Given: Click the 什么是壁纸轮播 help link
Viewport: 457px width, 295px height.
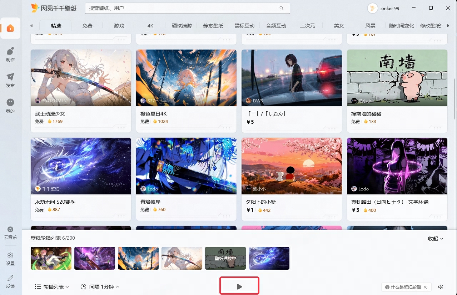Looking at the screenshot, I should (403, 287).
